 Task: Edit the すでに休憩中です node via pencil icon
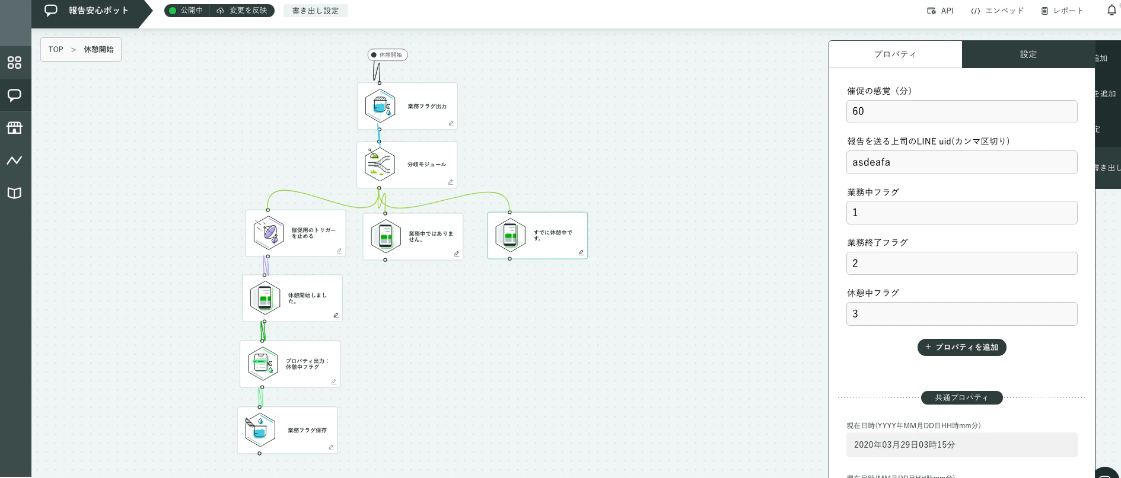(581, 252)
